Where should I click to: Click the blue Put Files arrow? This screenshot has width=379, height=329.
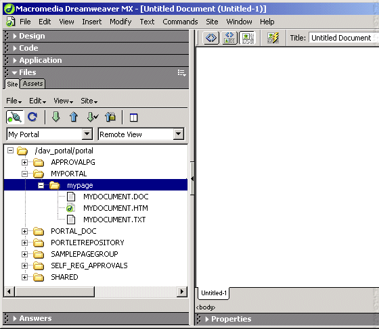coord(74,117)
